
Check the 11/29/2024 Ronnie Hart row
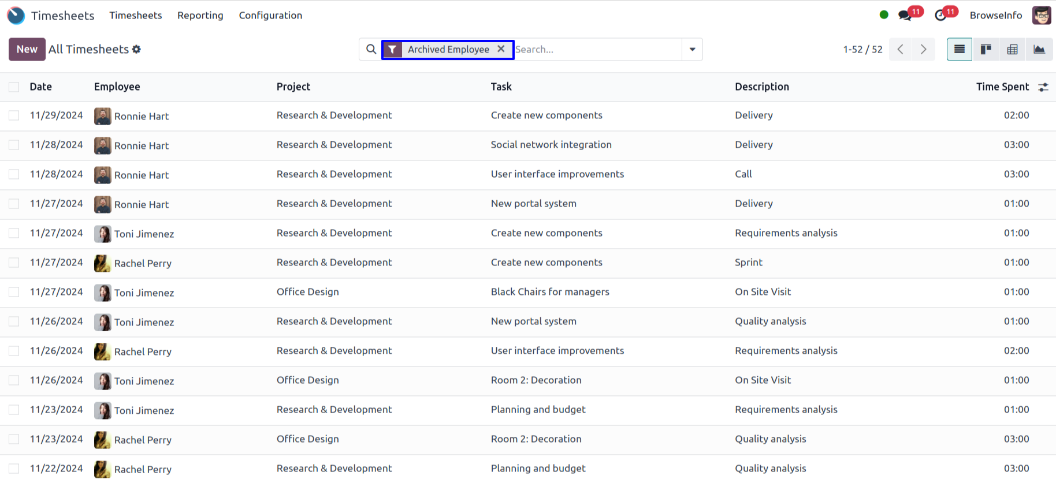pos(14,115)
